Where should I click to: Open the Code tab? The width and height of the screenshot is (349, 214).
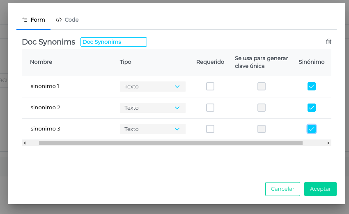coord(67,20)
